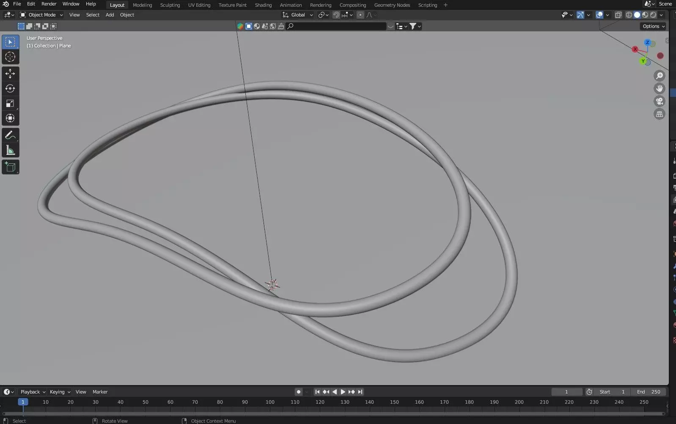Screen dimensions: 676x424
Task: Open the Render menu
Action: [49, 4]
